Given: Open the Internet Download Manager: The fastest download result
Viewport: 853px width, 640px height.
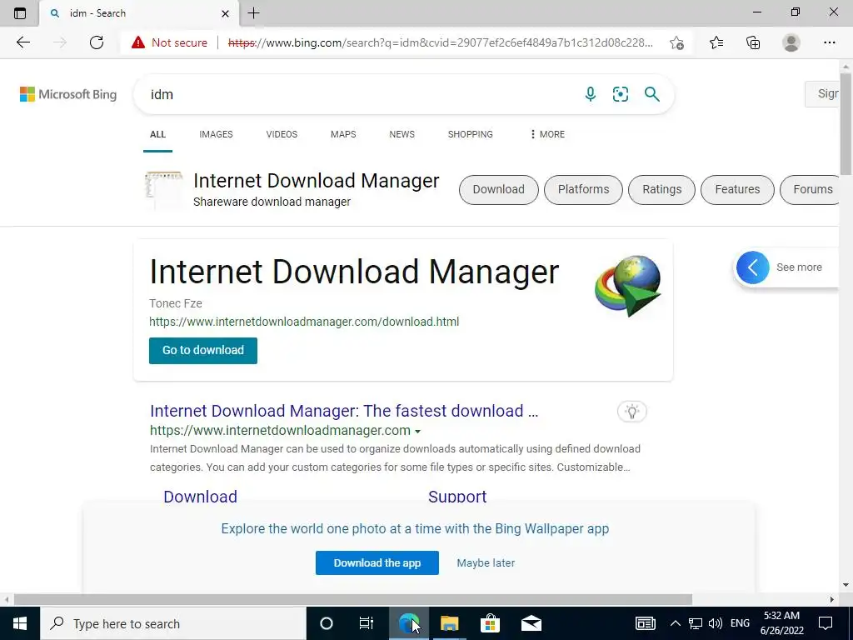Looking at the screenshot, I should tap(344, 411).
